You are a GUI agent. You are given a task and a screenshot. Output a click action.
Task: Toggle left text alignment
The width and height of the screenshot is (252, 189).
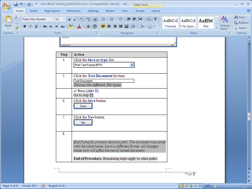coord(103,26)
